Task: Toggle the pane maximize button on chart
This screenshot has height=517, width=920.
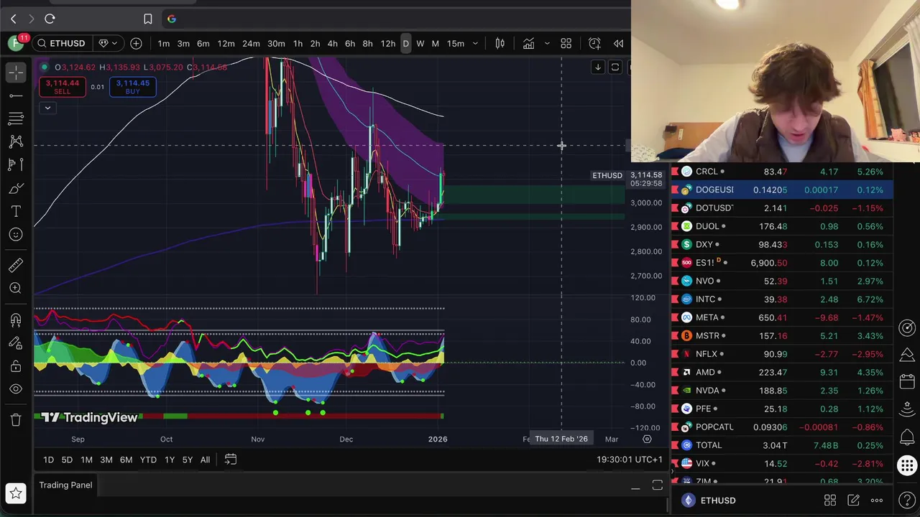Action: 615,67
